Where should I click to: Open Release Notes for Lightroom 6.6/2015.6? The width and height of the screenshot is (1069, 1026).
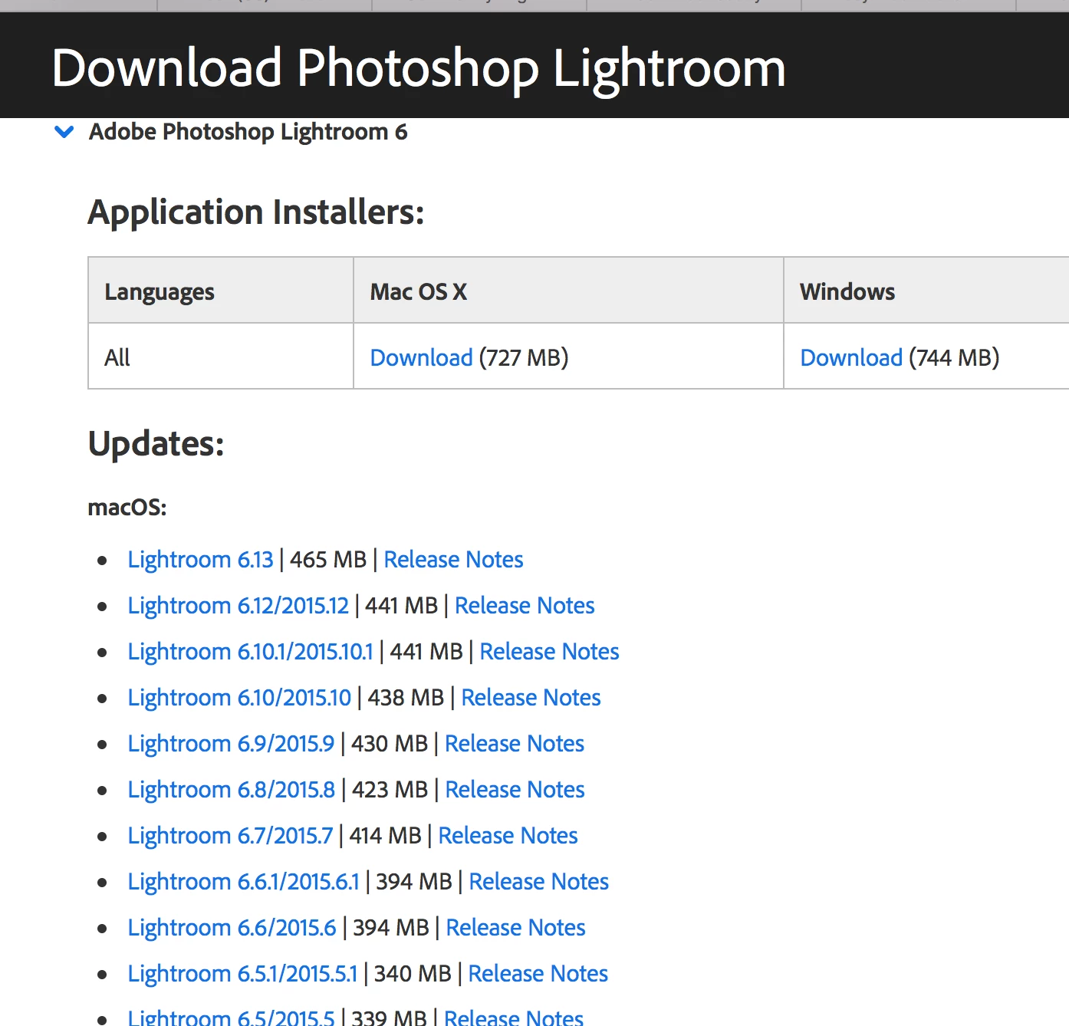tap(515, 928)
